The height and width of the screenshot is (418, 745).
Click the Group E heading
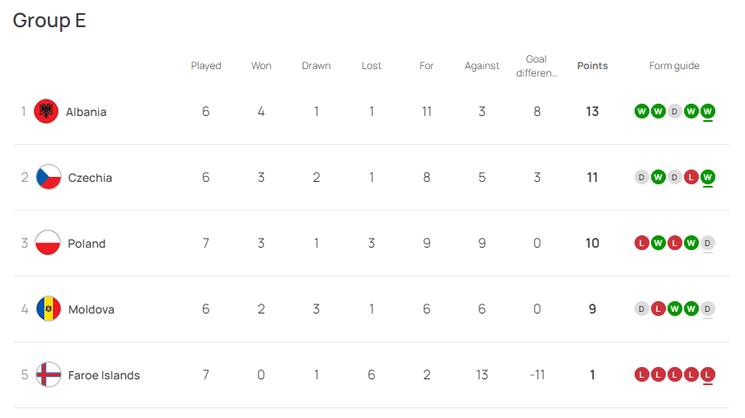[x=49, y=21]
